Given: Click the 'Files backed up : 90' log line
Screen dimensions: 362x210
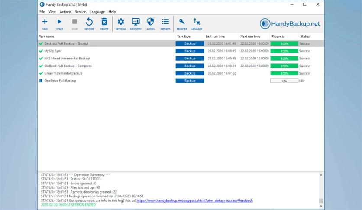Looking at the screenshot, I should (x=70, y=188).
